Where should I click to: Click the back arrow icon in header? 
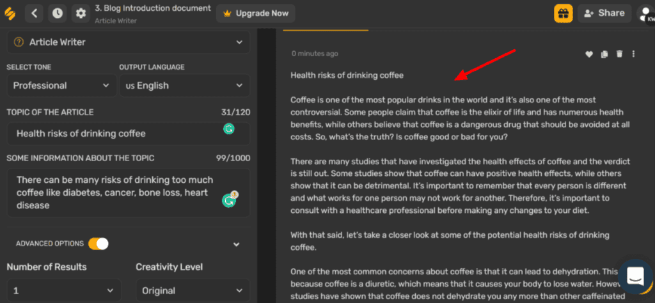click(35, 13)
